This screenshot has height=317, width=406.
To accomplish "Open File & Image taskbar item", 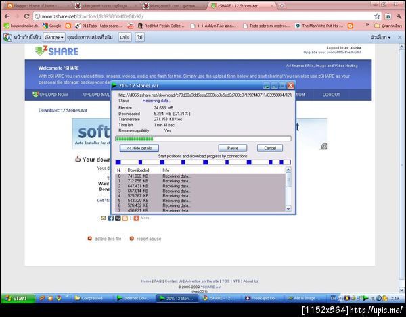I will point(306,298).
